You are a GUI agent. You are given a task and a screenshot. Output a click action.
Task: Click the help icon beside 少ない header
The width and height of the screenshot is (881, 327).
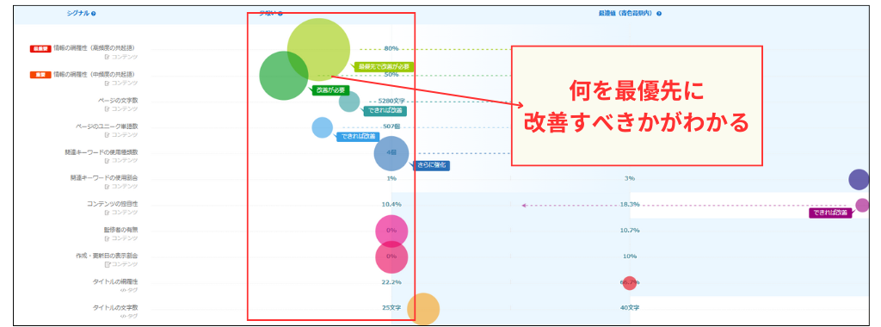tap(280, 14)
